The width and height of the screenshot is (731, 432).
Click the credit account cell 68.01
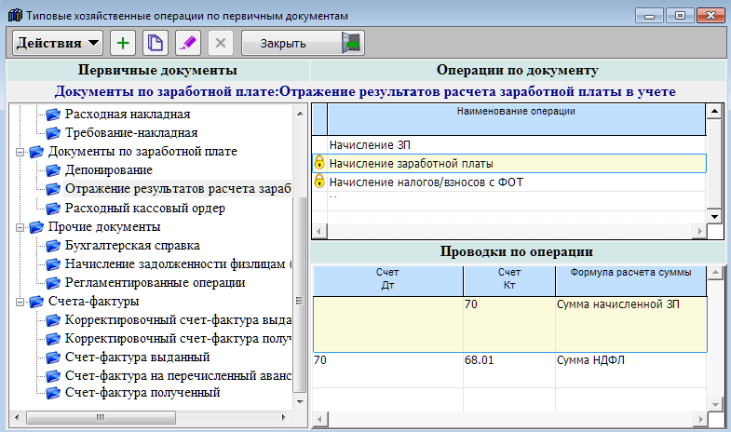(509, 370)
